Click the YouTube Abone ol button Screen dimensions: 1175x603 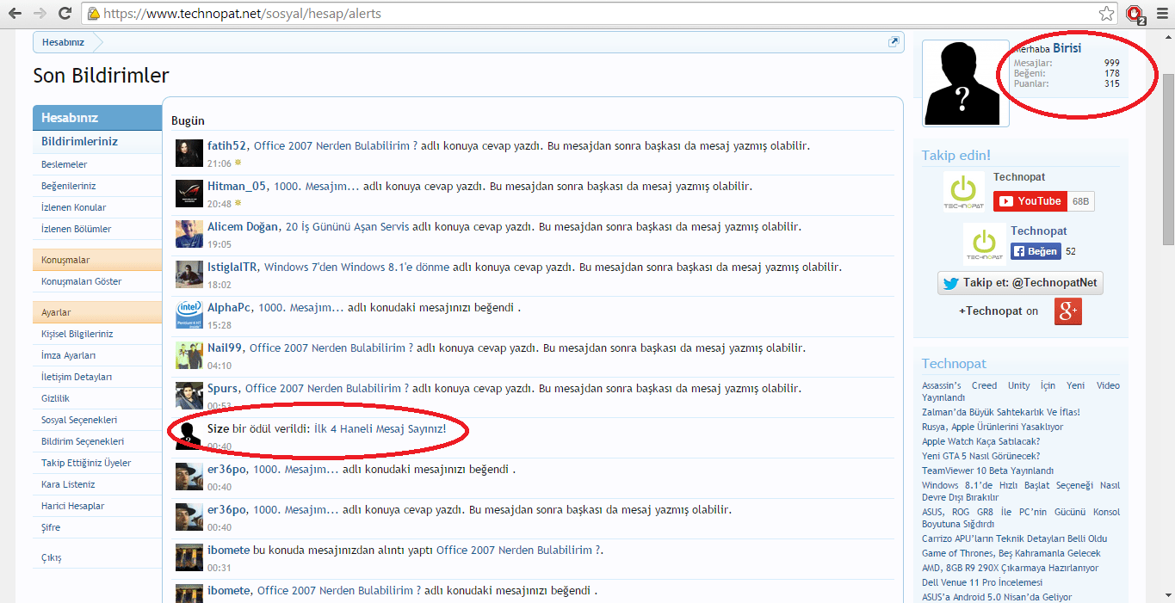click(1030, 200)
